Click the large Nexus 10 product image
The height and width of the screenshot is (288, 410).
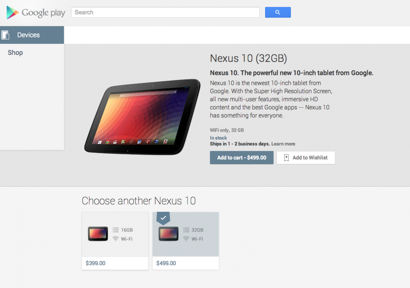click(142, 116)
